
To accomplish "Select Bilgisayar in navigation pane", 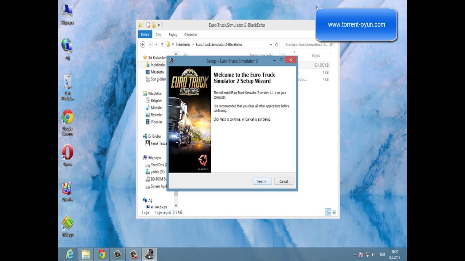I will pos(152,158).
